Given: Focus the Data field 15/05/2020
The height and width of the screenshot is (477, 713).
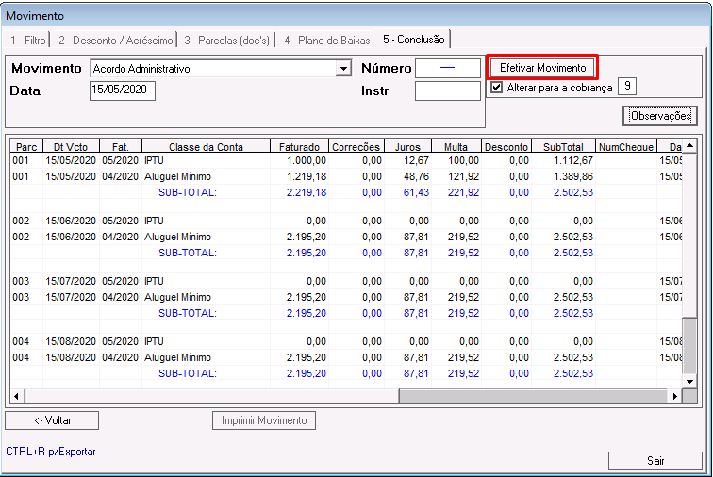Looking at the screenshot, I should pyautogui.click(x=123, y=90).
